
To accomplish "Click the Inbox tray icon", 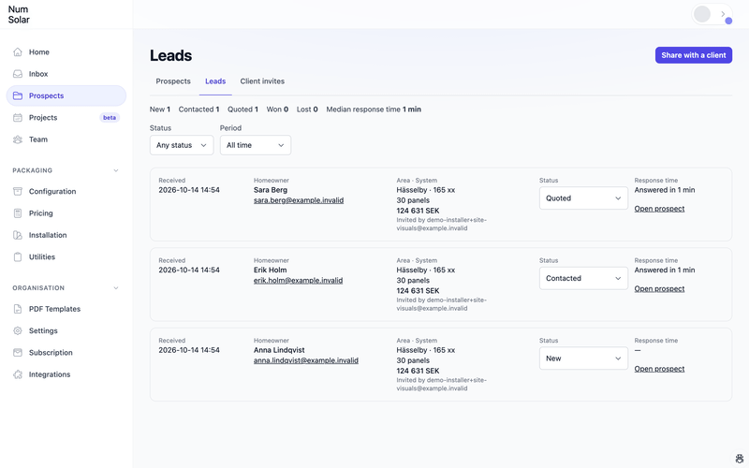I will [18, 74].
